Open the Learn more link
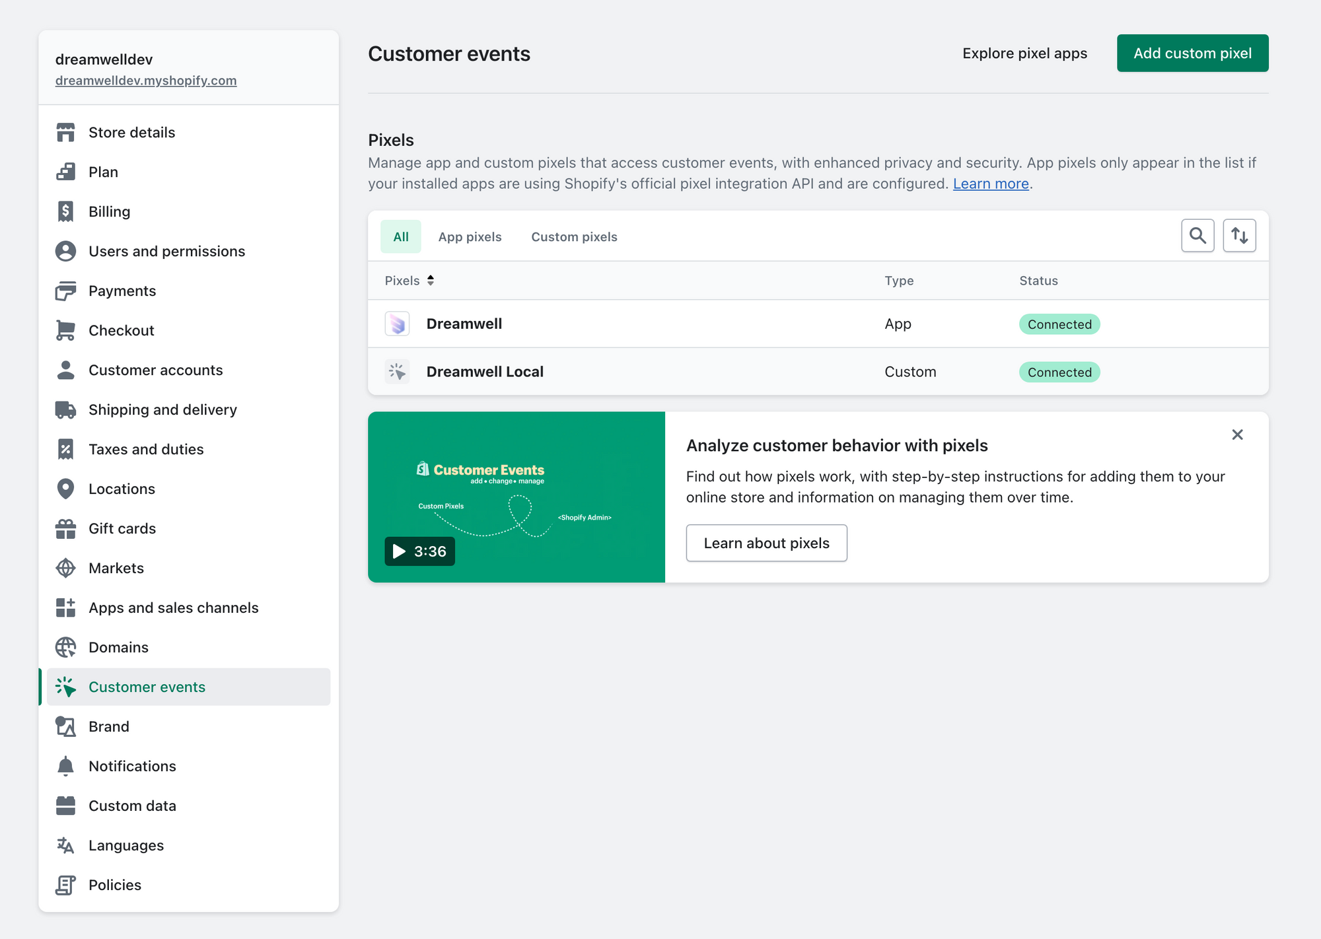Screen dimensions: 1321x939 (990, 184)
